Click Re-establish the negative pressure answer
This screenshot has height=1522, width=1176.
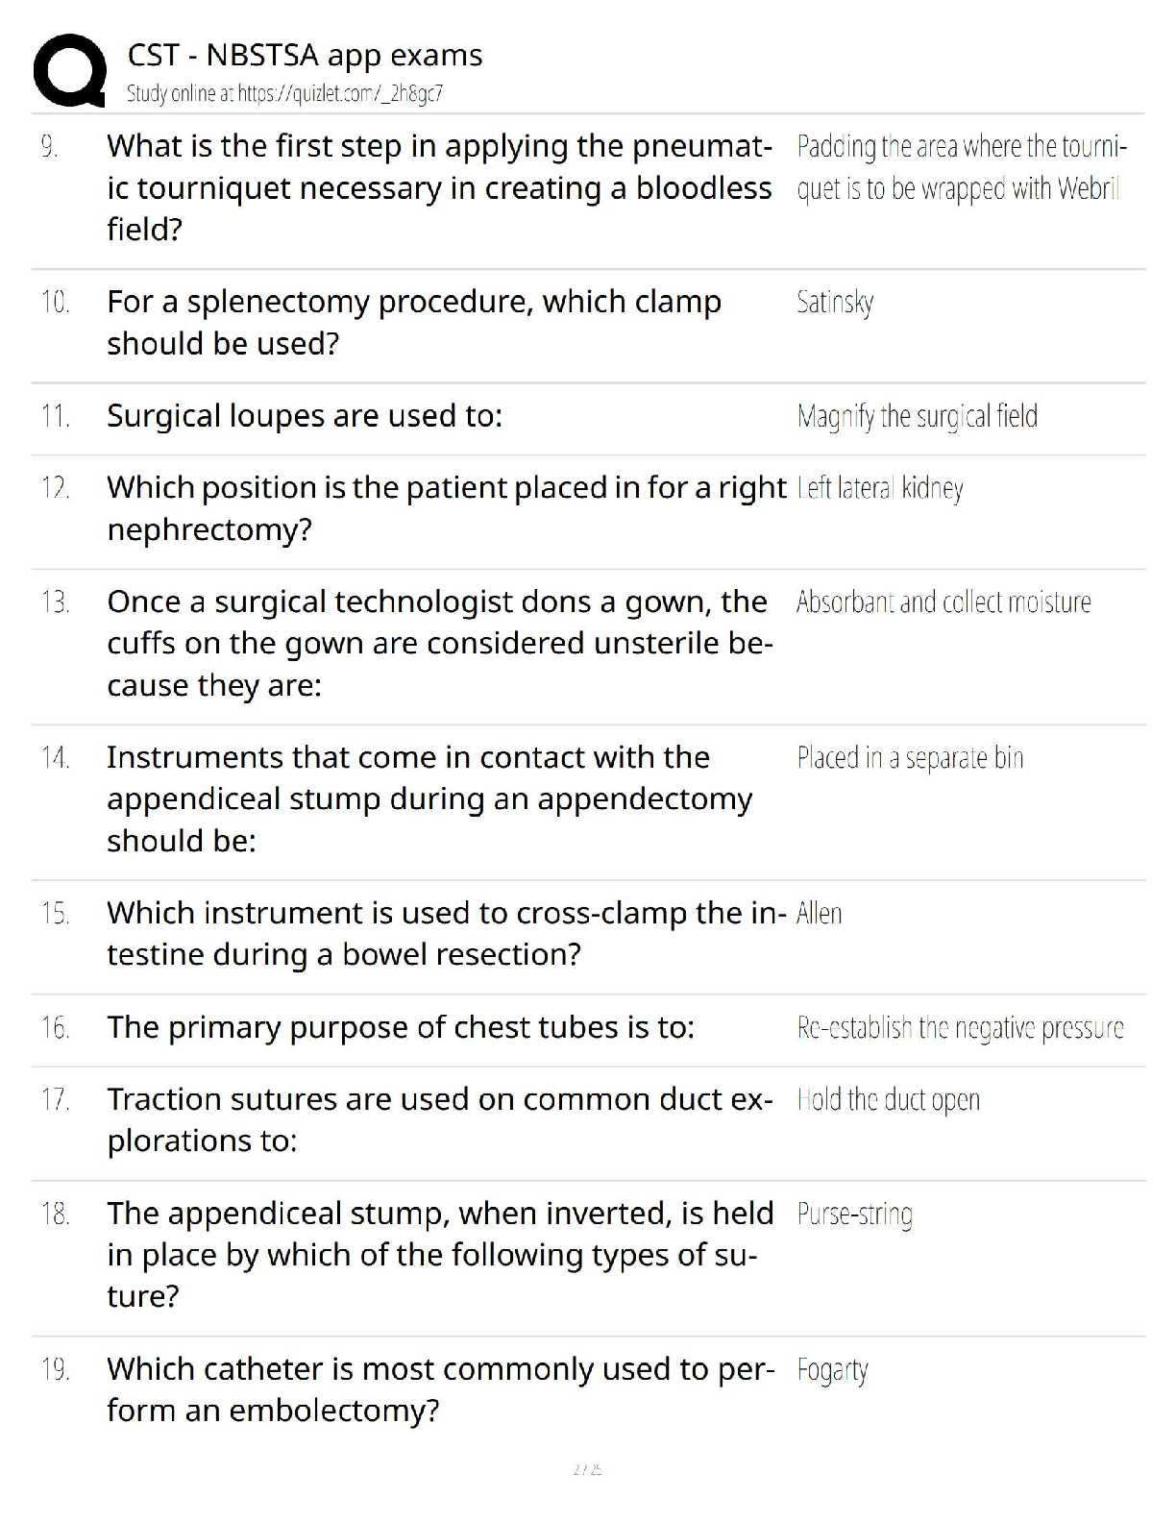(960, 1028)
